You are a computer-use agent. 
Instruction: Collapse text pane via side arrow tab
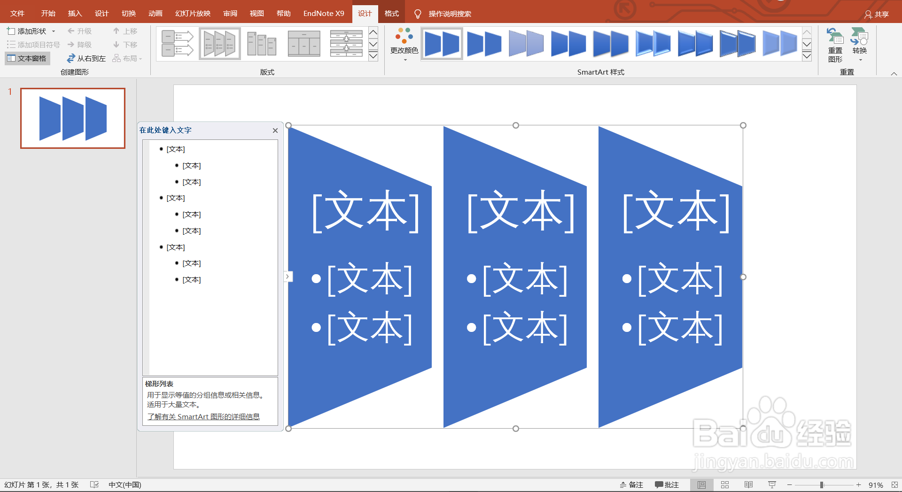click(x=288, y=277)
